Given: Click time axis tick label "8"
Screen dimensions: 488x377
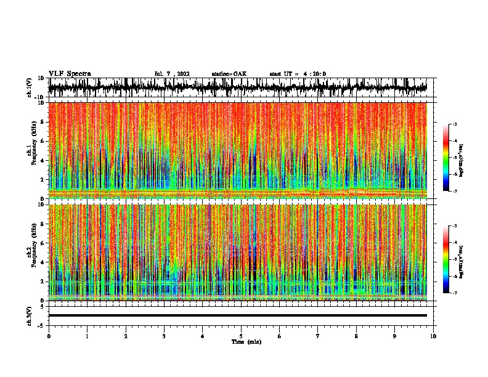Looking at the screenshot, I should click(x=356, y=336).
